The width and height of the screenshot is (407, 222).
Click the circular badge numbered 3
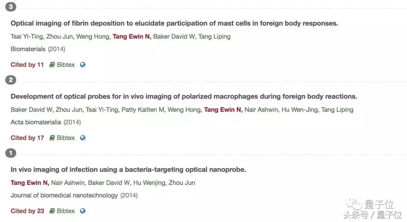pos(11,6)
